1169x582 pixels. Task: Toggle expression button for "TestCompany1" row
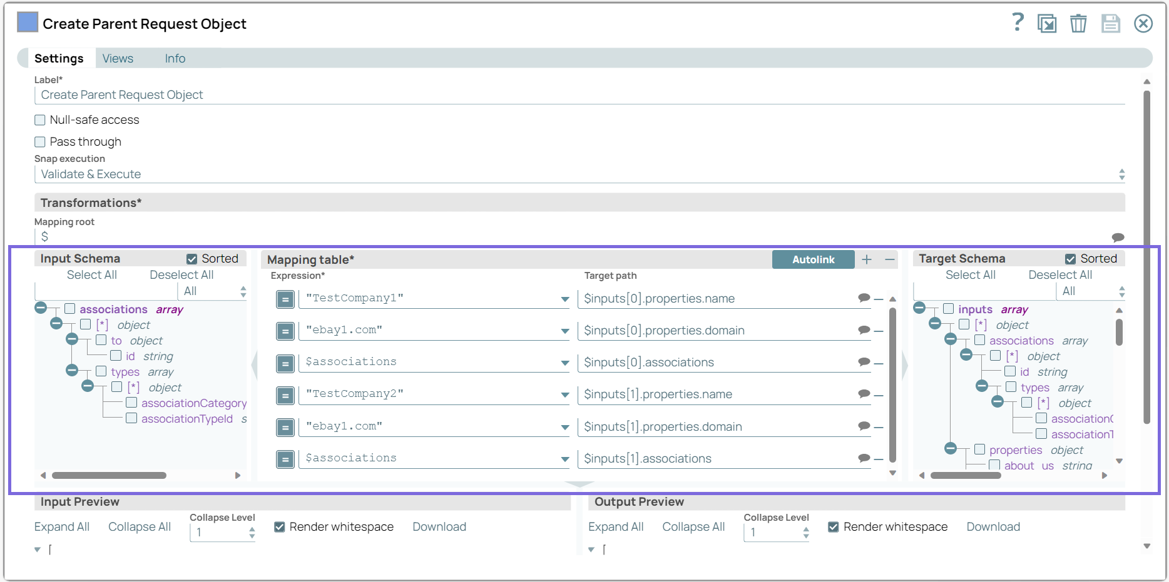(x=285, y=299)
